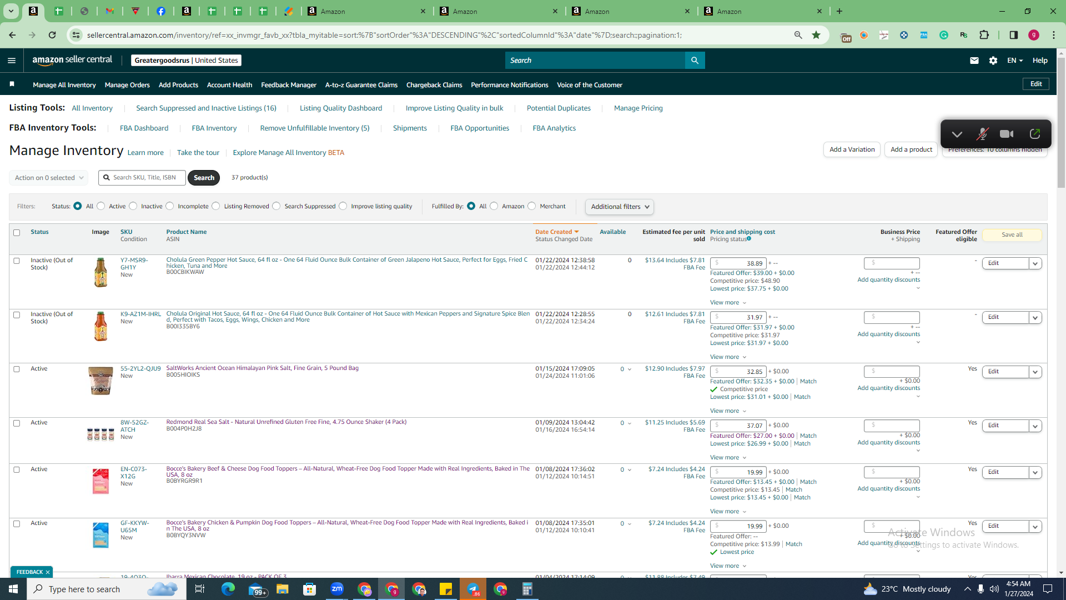Viewport: 1066px width, 600px height.
Task: Bookmark this page with the star icon
Action: (x=816, y=35)
